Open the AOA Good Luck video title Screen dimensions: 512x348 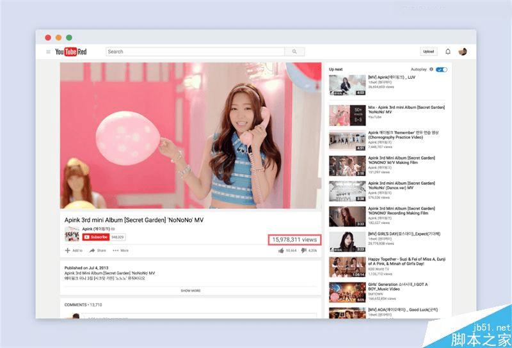(x=403, y=310)
